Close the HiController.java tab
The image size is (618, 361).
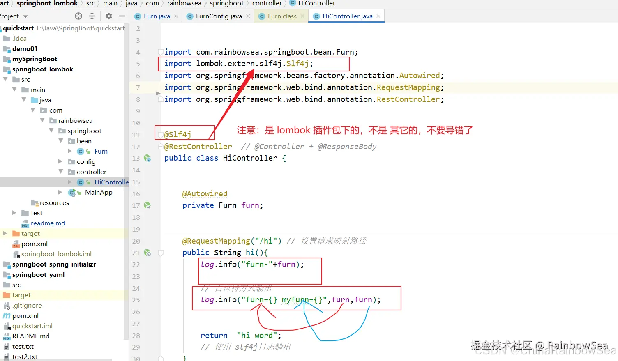pos(378,16)
